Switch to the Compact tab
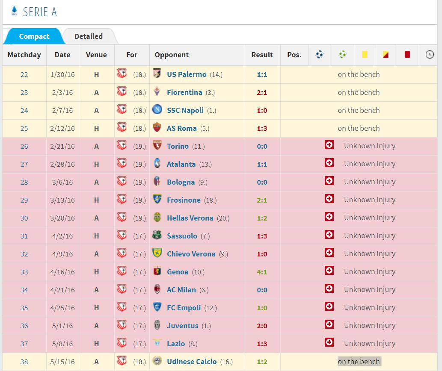The image size is (442, 371). (x=34, y=36)
